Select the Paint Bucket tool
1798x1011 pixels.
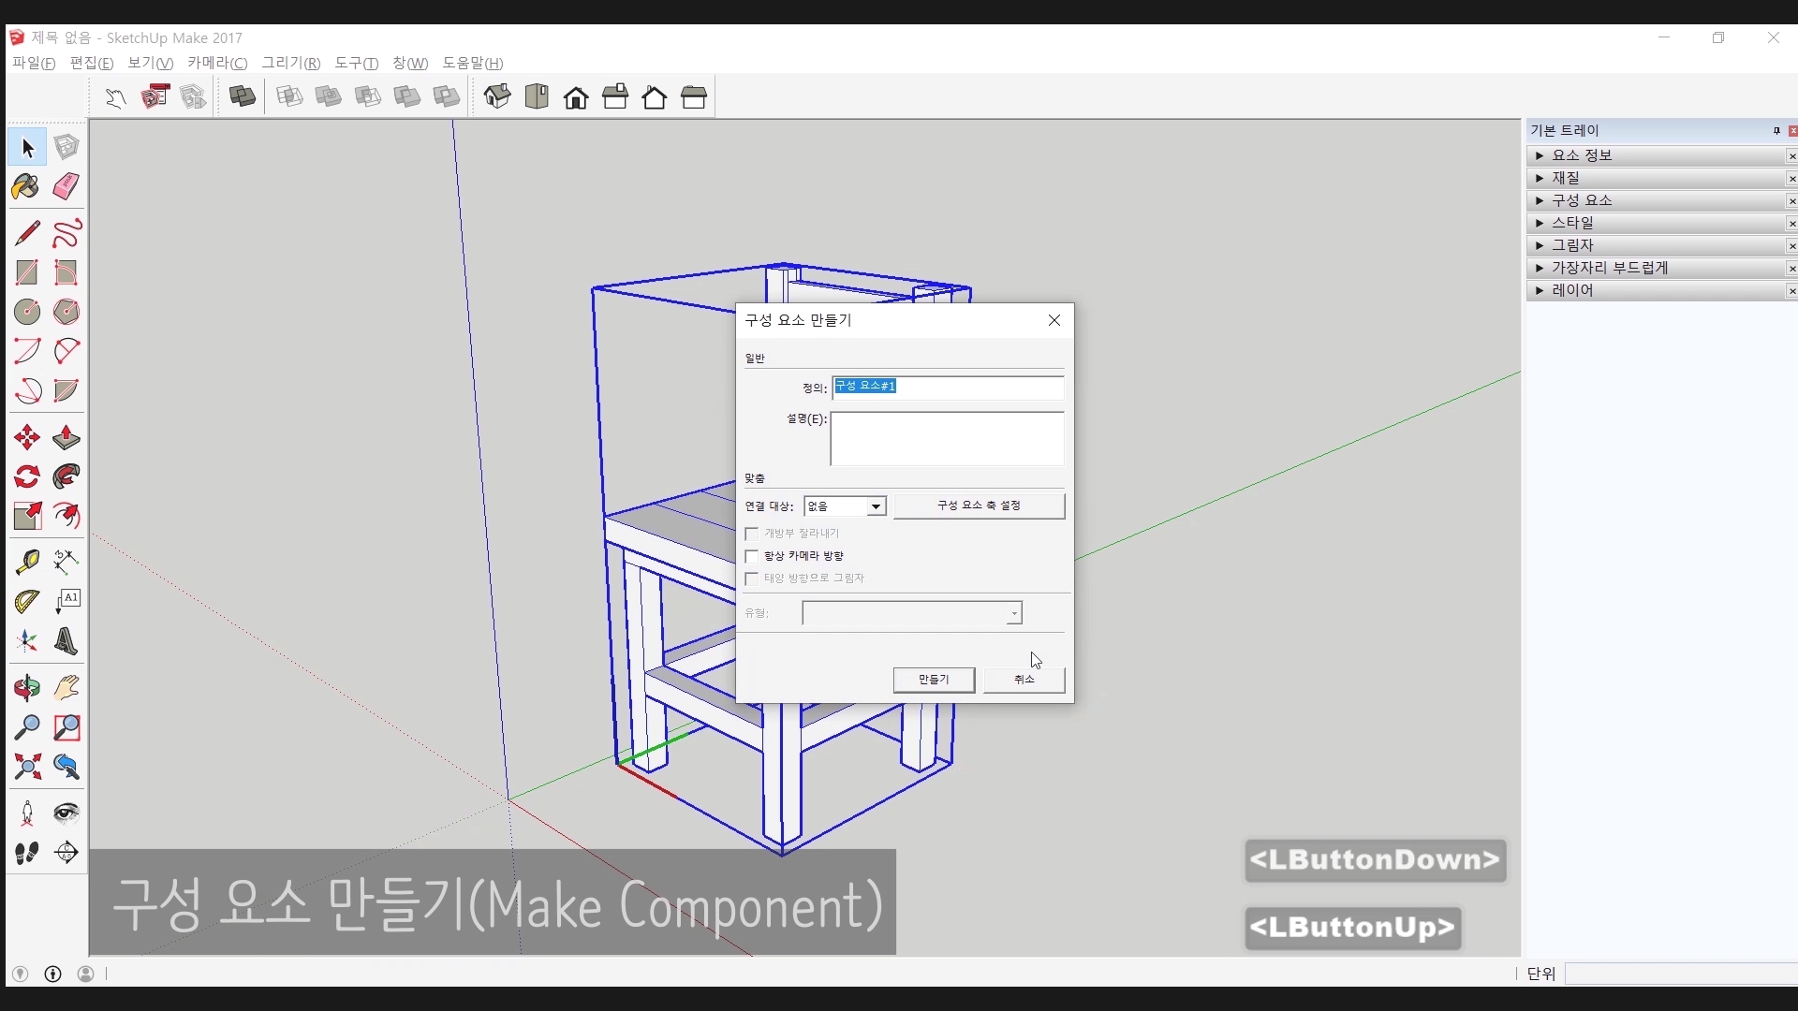click(x=26, y=187)
